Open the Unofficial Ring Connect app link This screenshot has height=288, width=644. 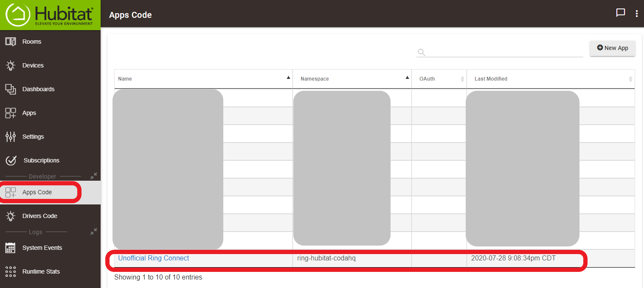point(154,258)
